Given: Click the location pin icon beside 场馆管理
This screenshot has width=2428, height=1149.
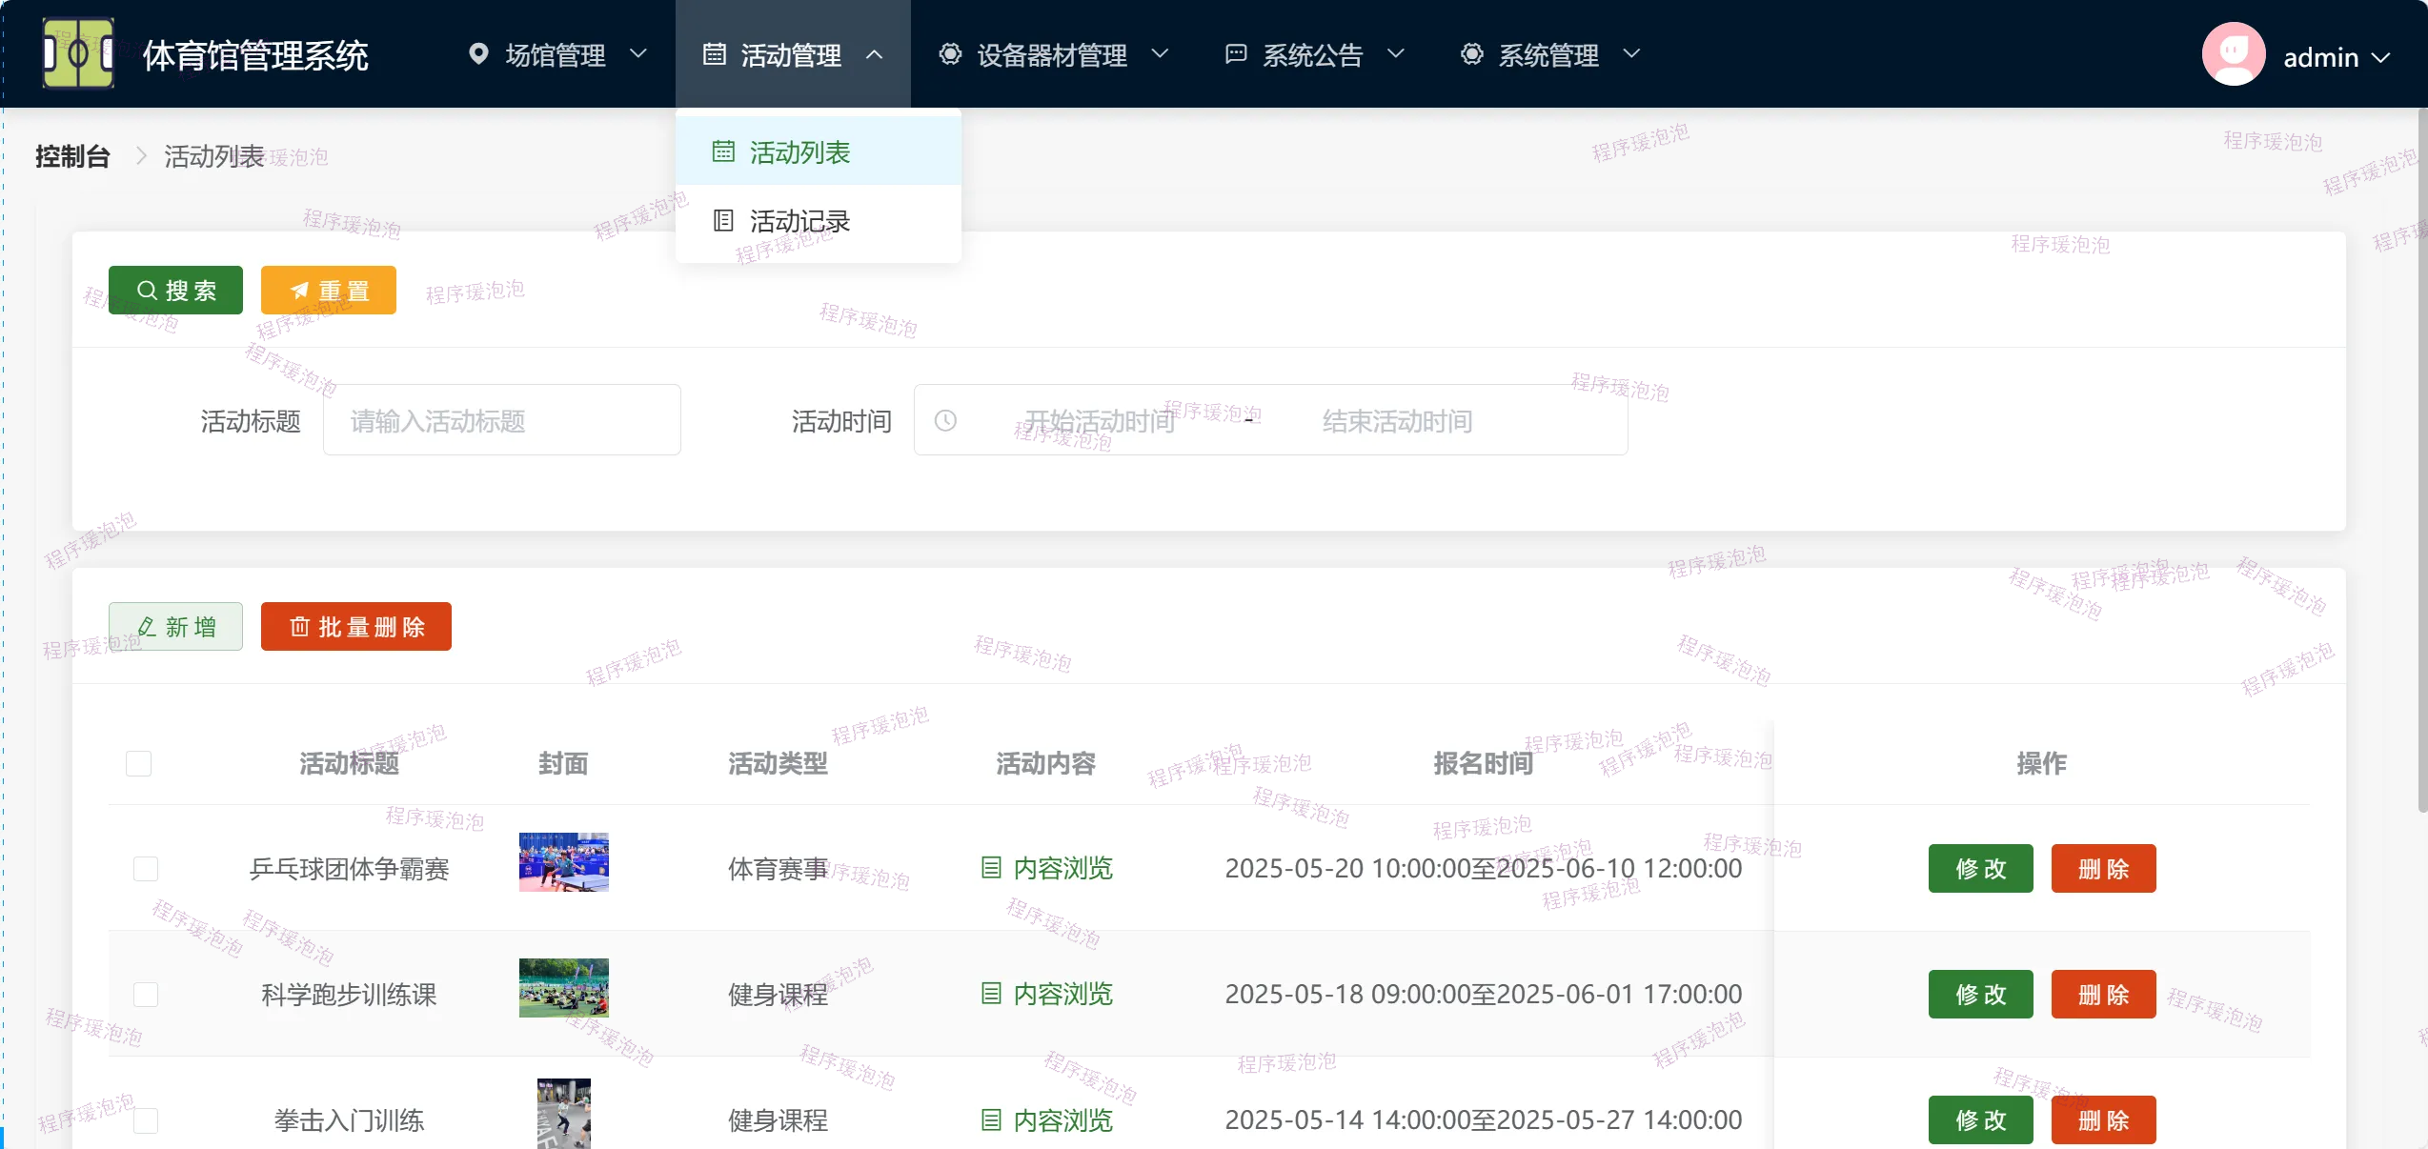Looking at the screenshot, I should pos(478,53).
